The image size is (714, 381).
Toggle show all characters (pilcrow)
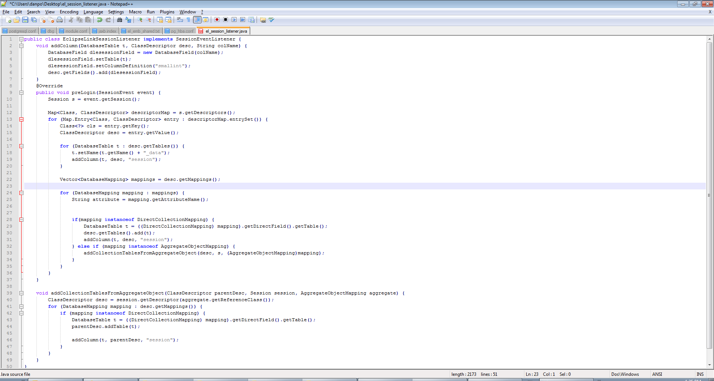[189, 20]
